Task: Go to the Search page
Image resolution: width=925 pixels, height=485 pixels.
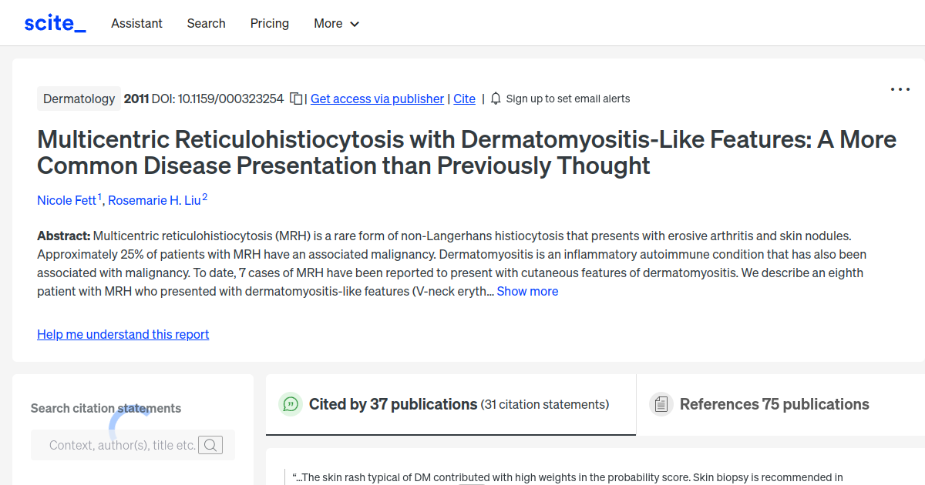Action: click(206, 24)
